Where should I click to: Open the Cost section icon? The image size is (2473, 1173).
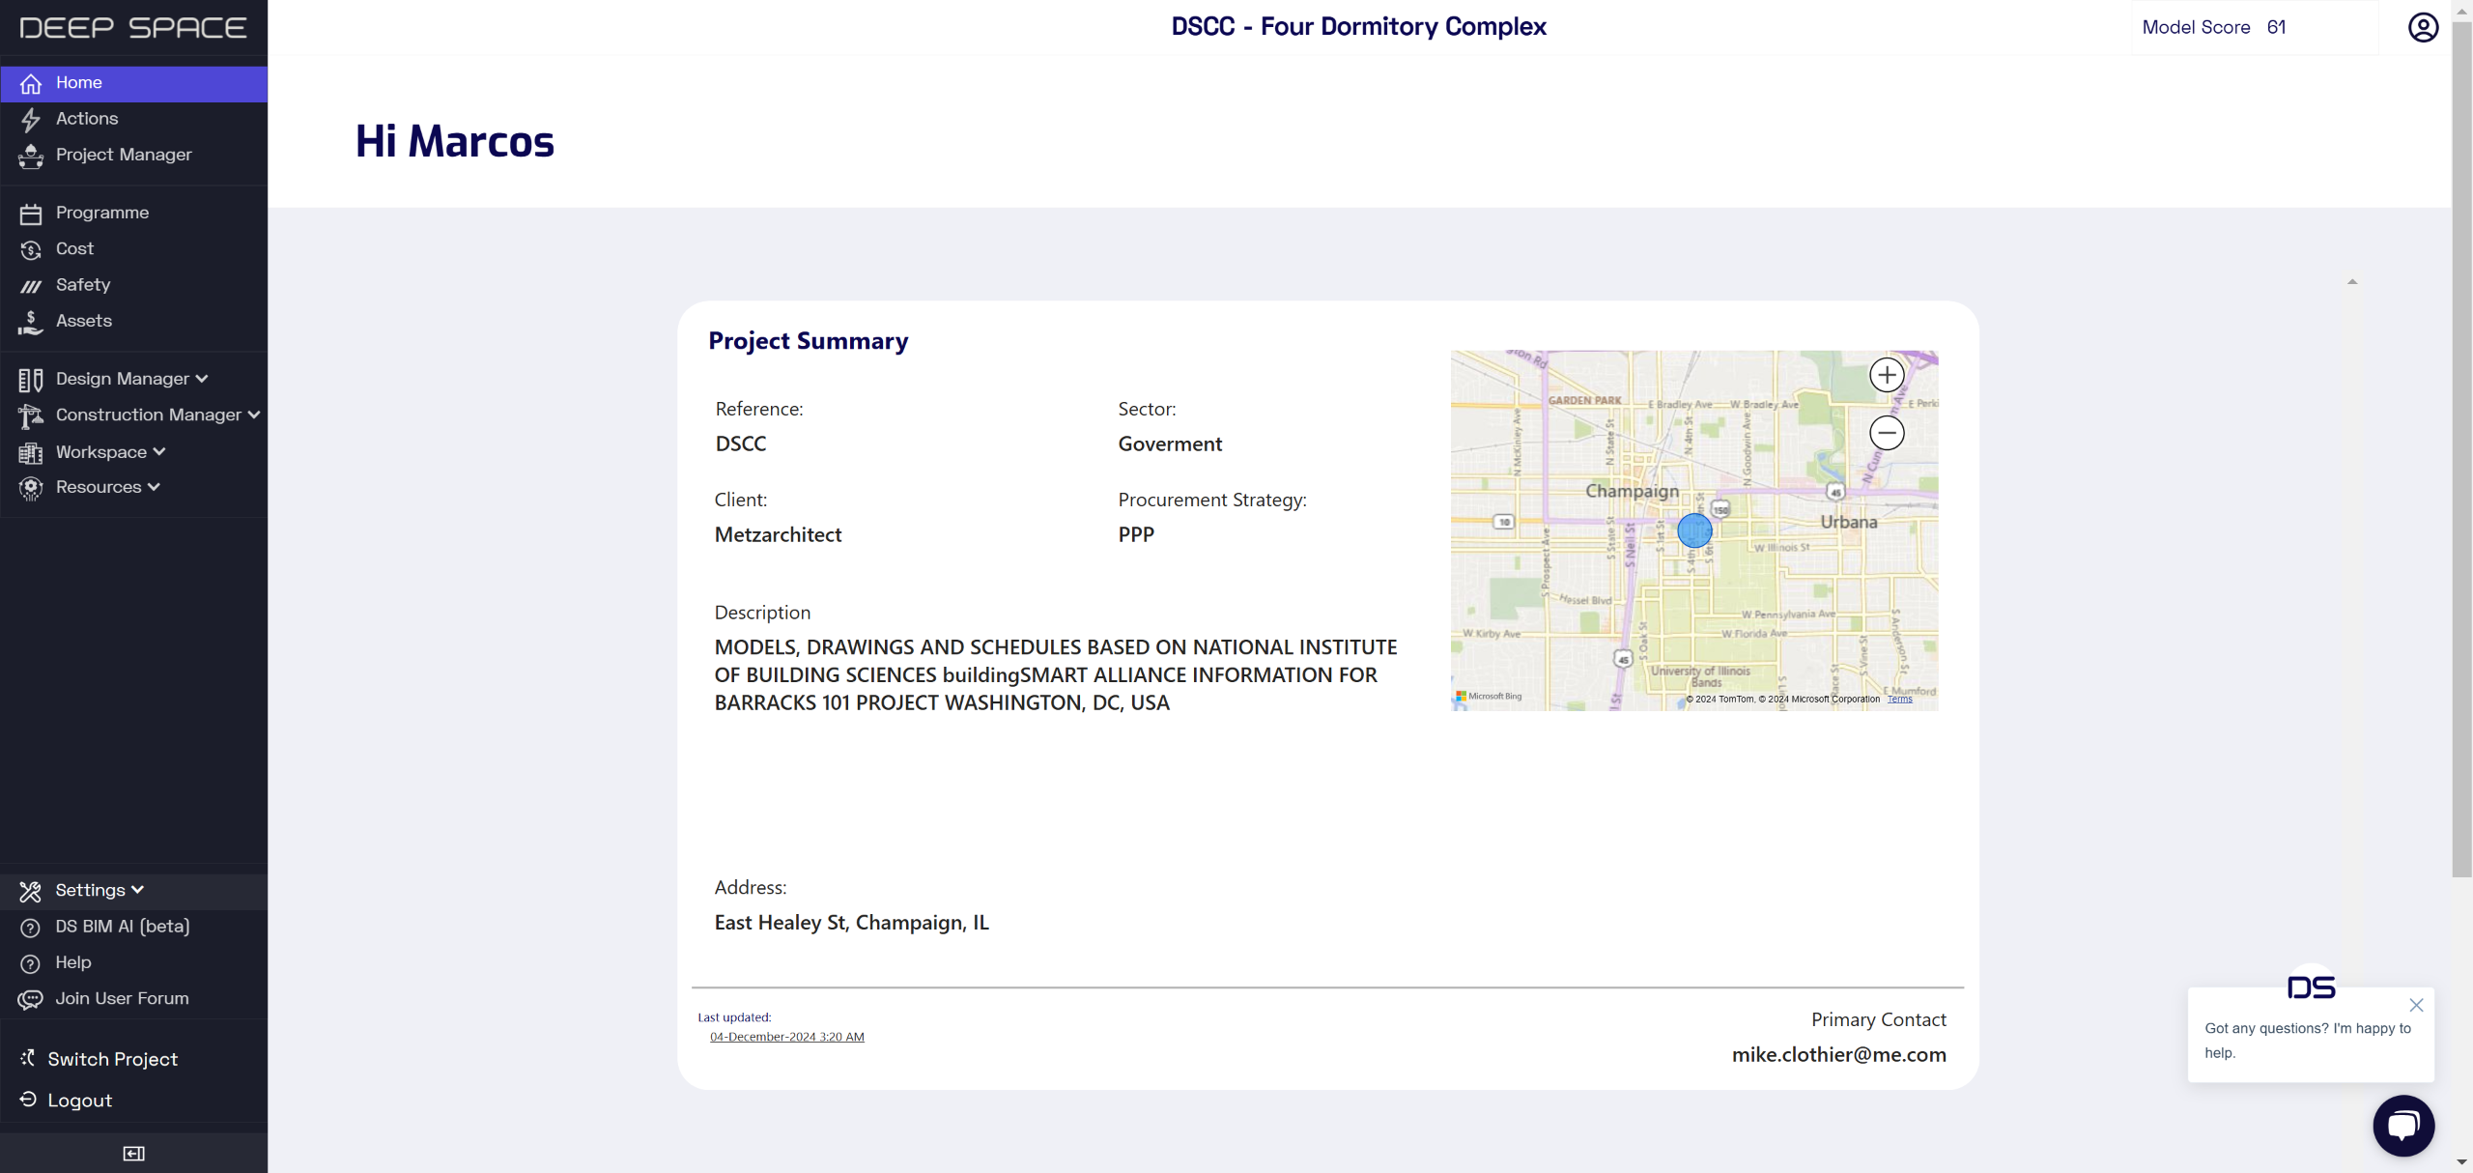[x=31, y=250]
